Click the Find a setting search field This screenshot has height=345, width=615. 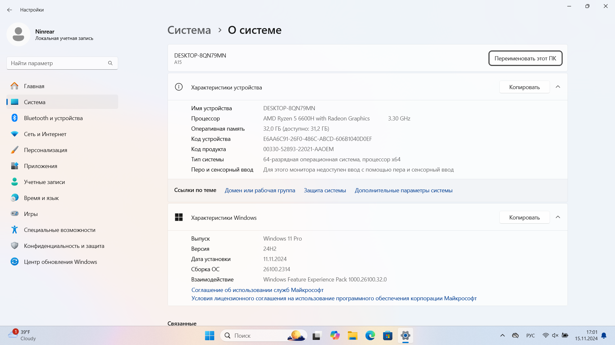click(58, 63)
